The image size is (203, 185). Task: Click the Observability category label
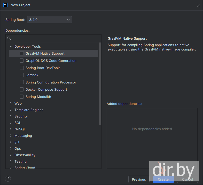click(25, 155)
